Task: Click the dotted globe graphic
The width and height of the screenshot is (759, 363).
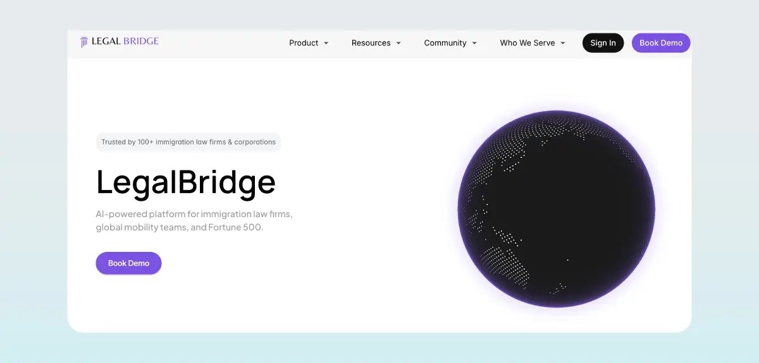Action: pos(557,209)
